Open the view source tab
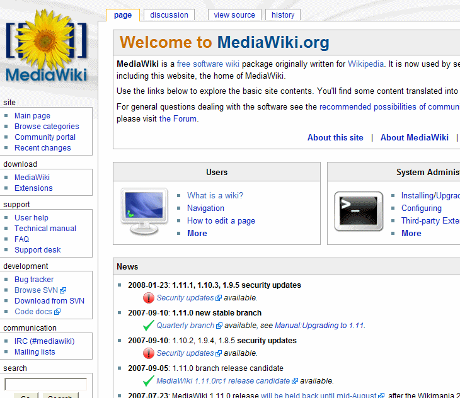Screen dimensions: 460x398 coord(234,15)
